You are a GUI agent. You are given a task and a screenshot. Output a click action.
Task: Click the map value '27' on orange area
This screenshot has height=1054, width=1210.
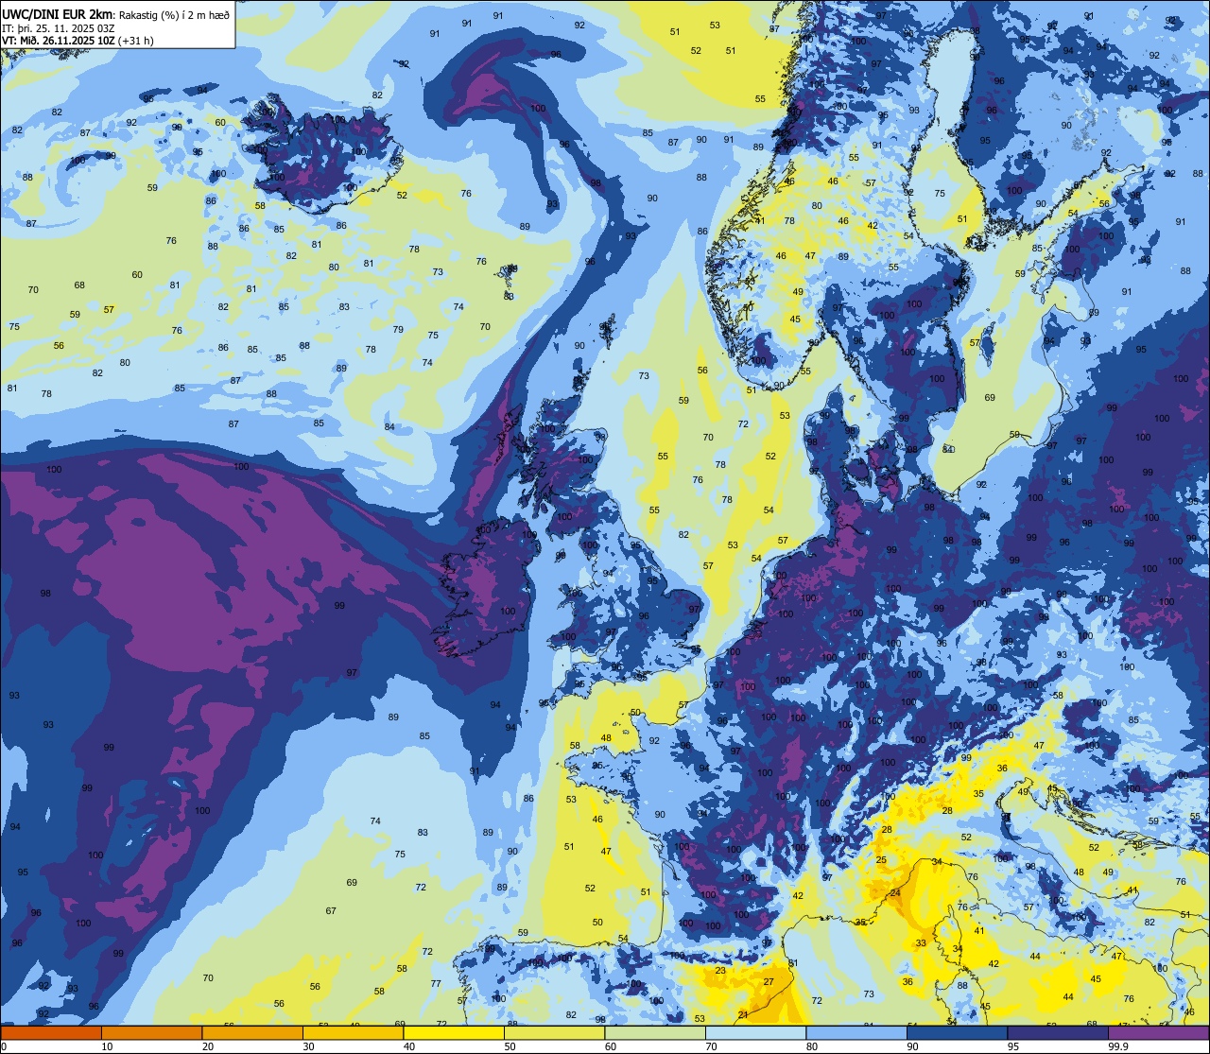(769, 982)
